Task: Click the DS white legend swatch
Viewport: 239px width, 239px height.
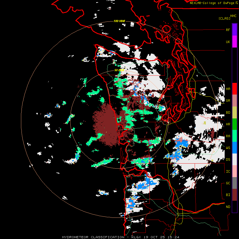Action: 234,159
